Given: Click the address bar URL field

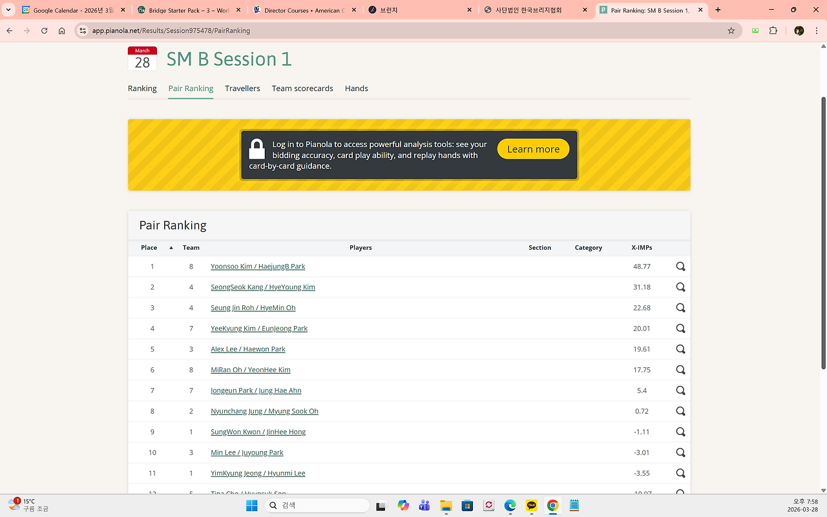Looking at the screenshot, I should point(407,30).
